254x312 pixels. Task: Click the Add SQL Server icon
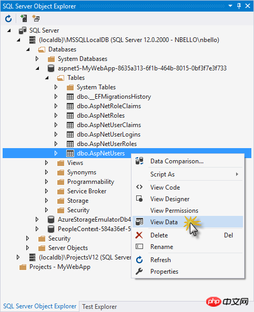coord(24,18)
